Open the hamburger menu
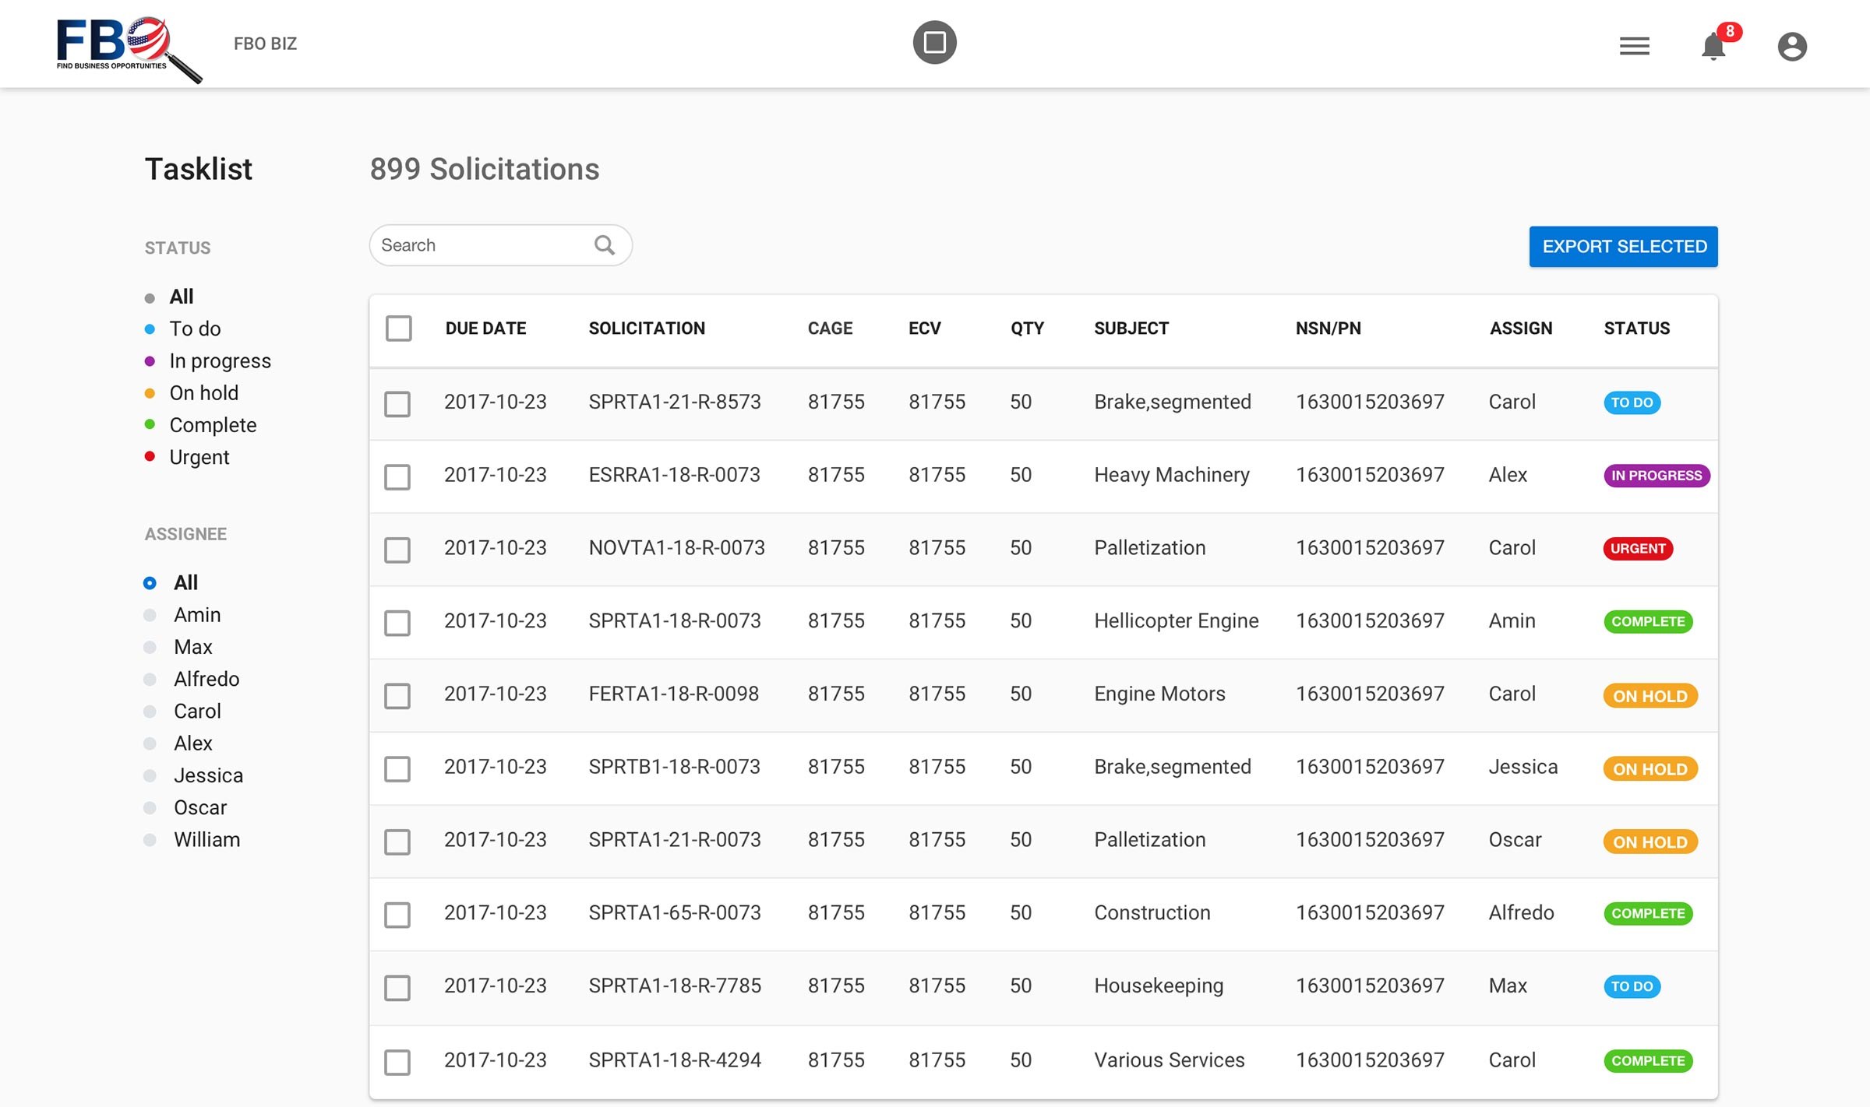Viewport: 1870px width, 1107px height. 1634,46
